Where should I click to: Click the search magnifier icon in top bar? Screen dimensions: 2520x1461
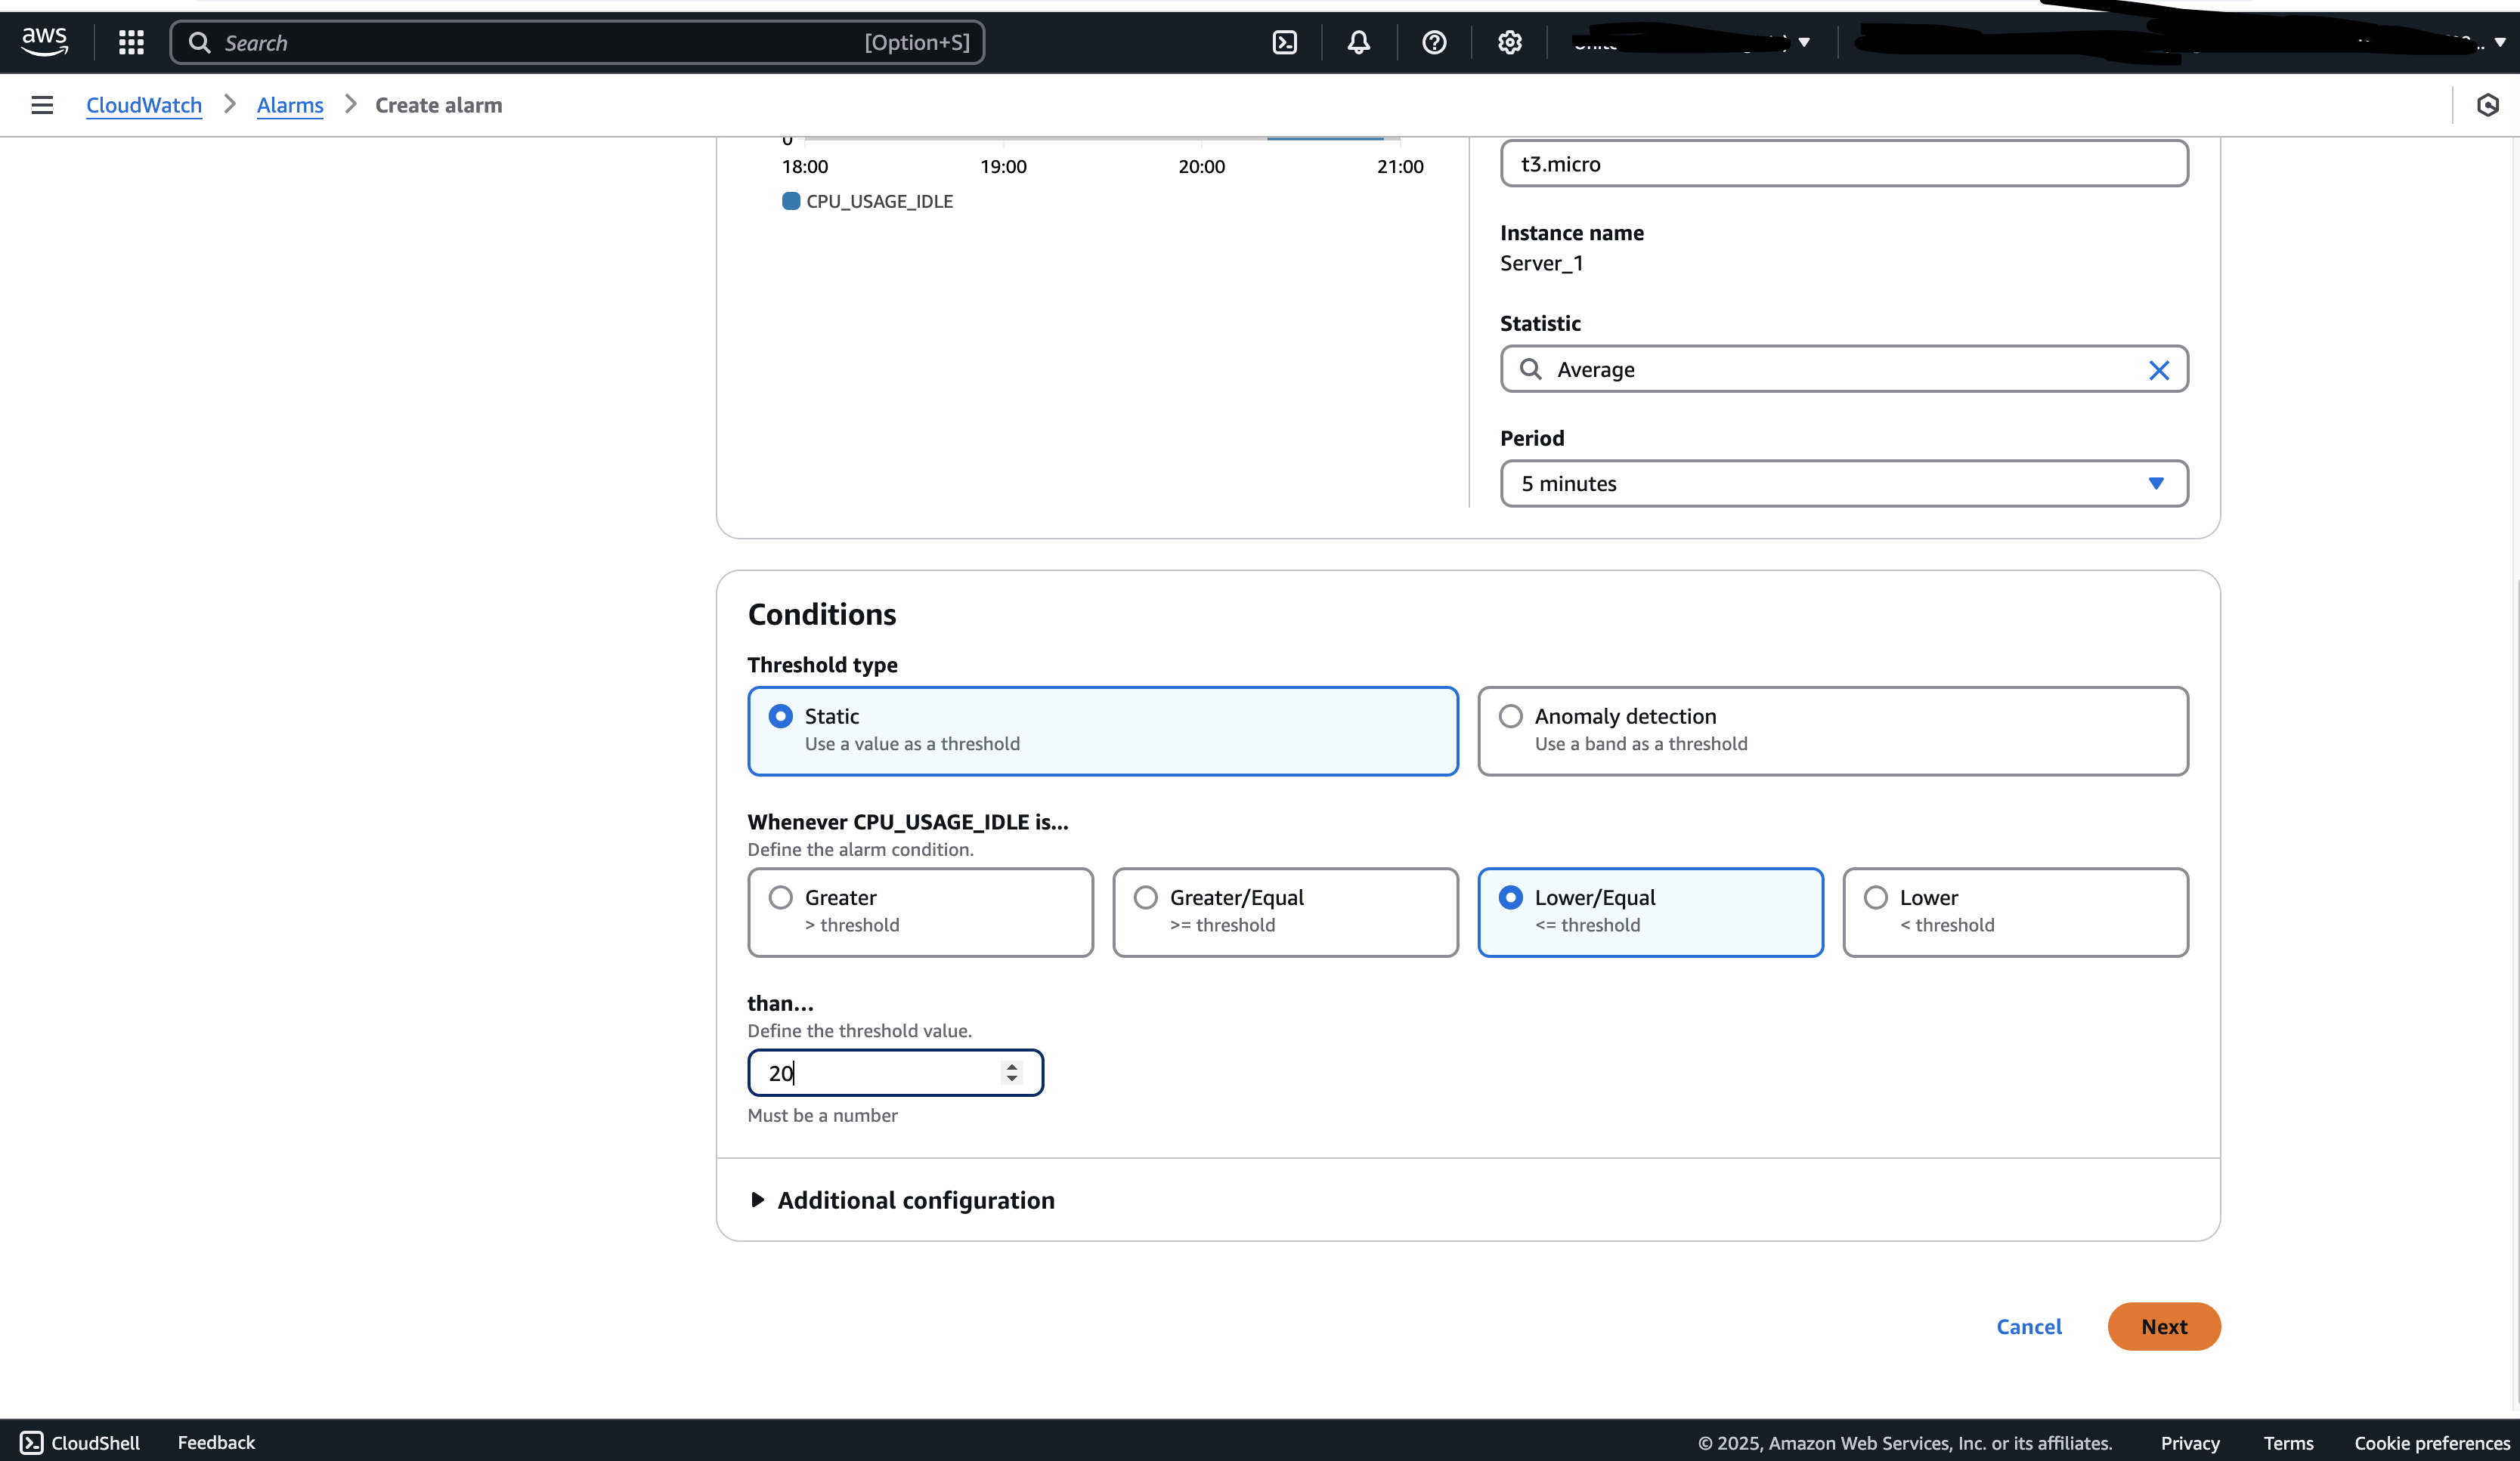[199, 42]
